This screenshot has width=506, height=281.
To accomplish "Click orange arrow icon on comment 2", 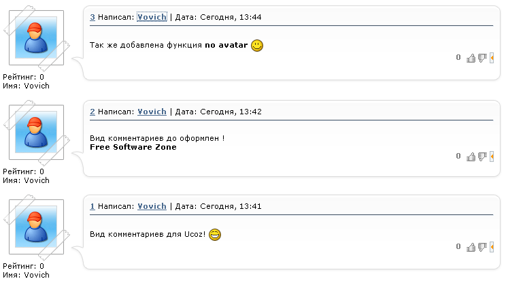I will pyautogui.click(x=492, y=156).
